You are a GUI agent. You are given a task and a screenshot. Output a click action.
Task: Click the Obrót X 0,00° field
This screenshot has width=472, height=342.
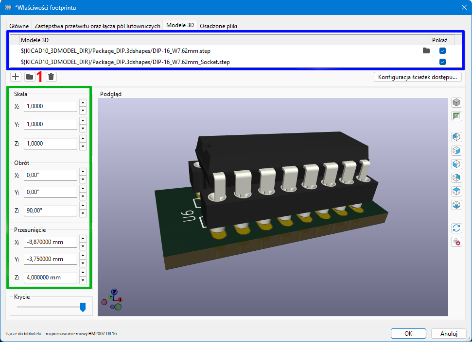pos(50,175)
